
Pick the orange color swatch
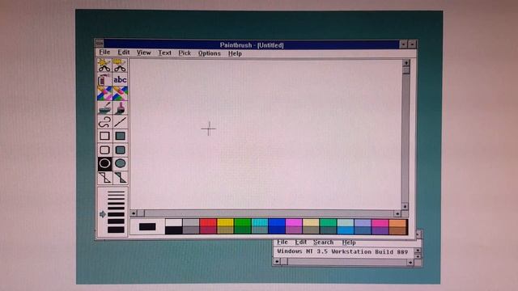[397, 223]
